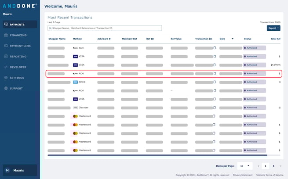The height and width of the screenshot is (179, 288).
Task: Click the Settings gear icon in sidebar
Action: [x=6, y=78]
